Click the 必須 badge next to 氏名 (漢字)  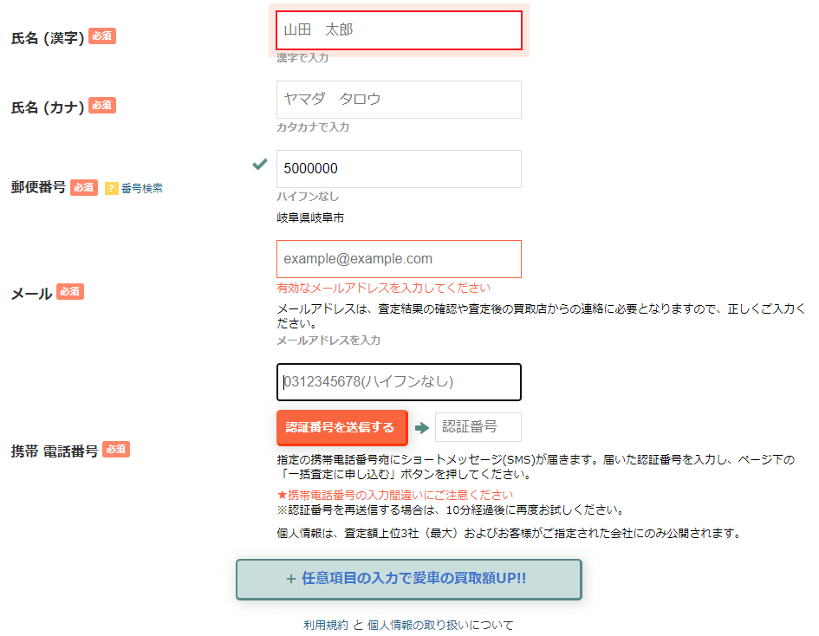pos(102,36)
